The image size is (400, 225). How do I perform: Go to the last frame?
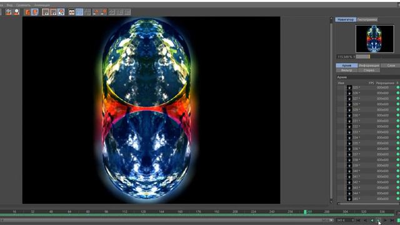point(392,221)
